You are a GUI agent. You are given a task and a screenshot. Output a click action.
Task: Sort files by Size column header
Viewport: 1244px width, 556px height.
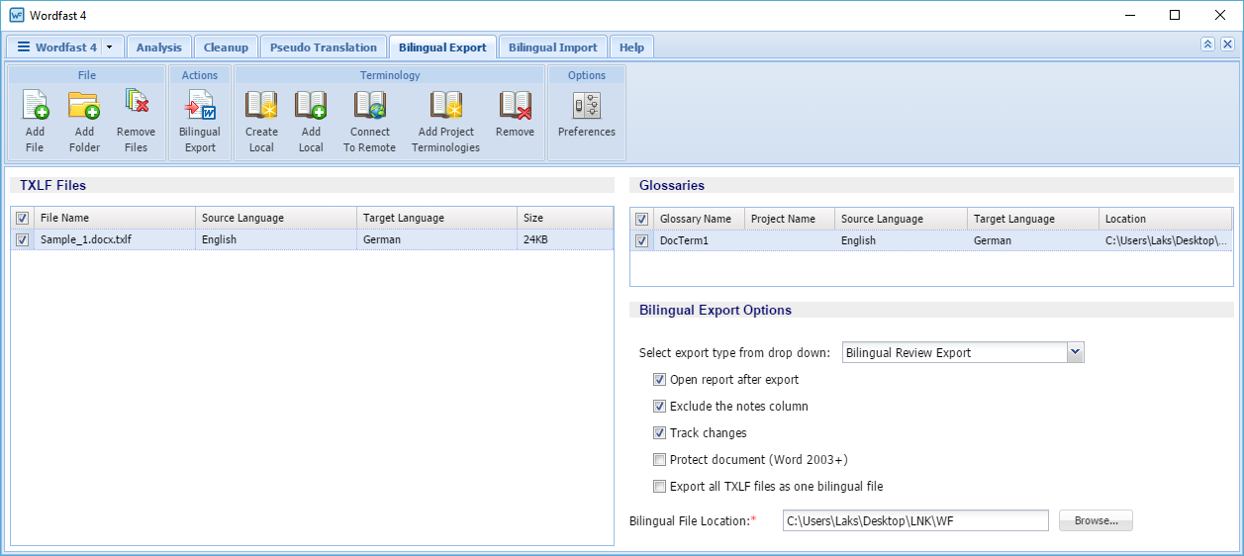[x=564, y=218]
